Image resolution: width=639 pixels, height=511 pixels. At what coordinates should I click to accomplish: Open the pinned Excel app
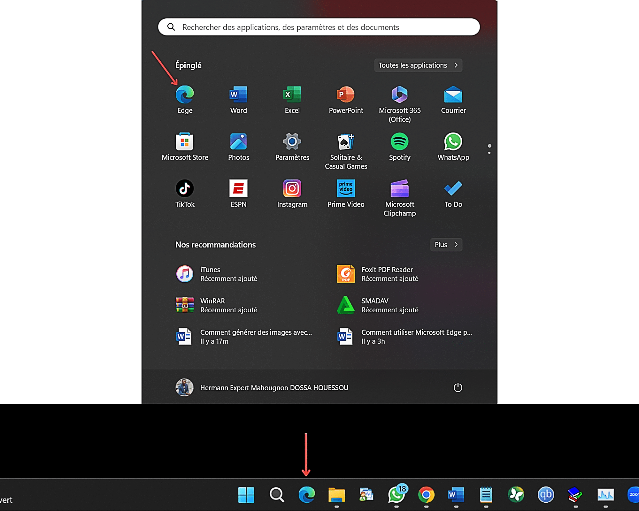click(292, 99)
